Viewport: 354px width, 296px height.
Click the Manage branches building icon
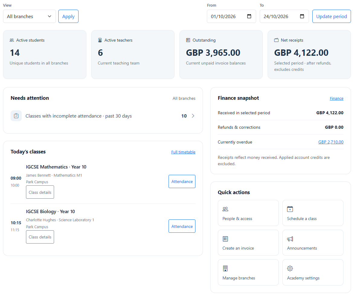[x=225, y=268]
